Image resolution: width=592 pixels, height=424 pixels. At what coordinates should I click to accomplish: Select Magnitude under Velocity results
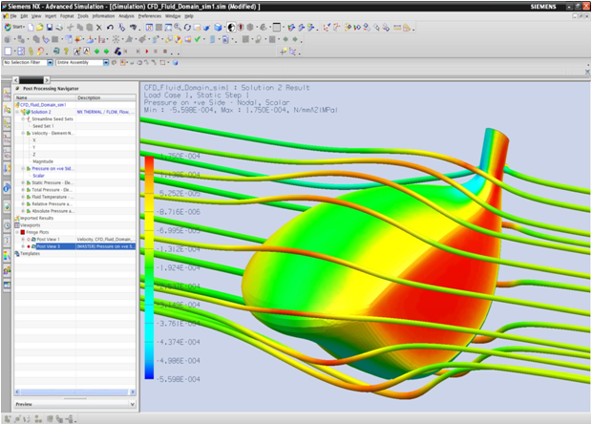tap(43, 160)
